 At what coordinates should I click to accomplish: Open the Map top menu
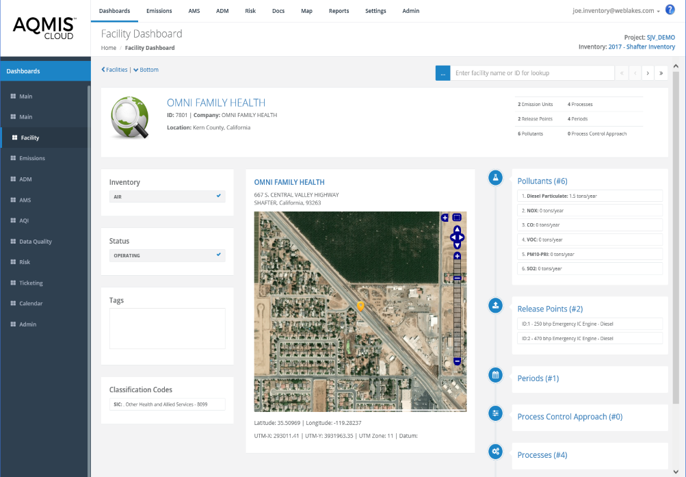tap(306, 11)
